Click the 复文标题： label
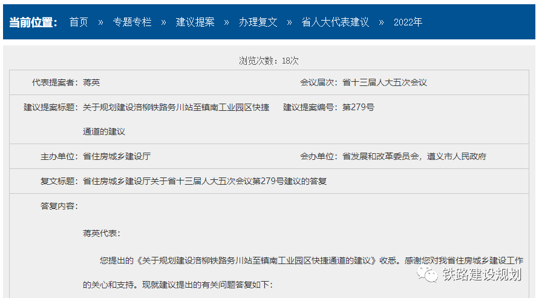Image resolution: width=539 pixels, height=298 pixels. click(x=59, y=181)
